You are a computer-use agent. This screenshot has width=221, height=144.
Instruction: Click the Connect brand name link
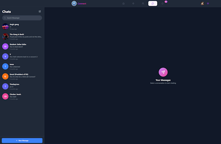82,4
